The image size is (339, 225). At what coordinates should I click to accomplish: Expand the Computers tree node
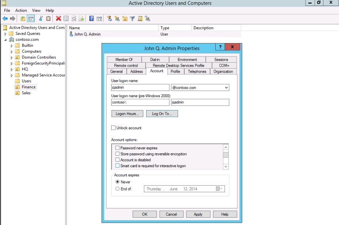(12, 52)
